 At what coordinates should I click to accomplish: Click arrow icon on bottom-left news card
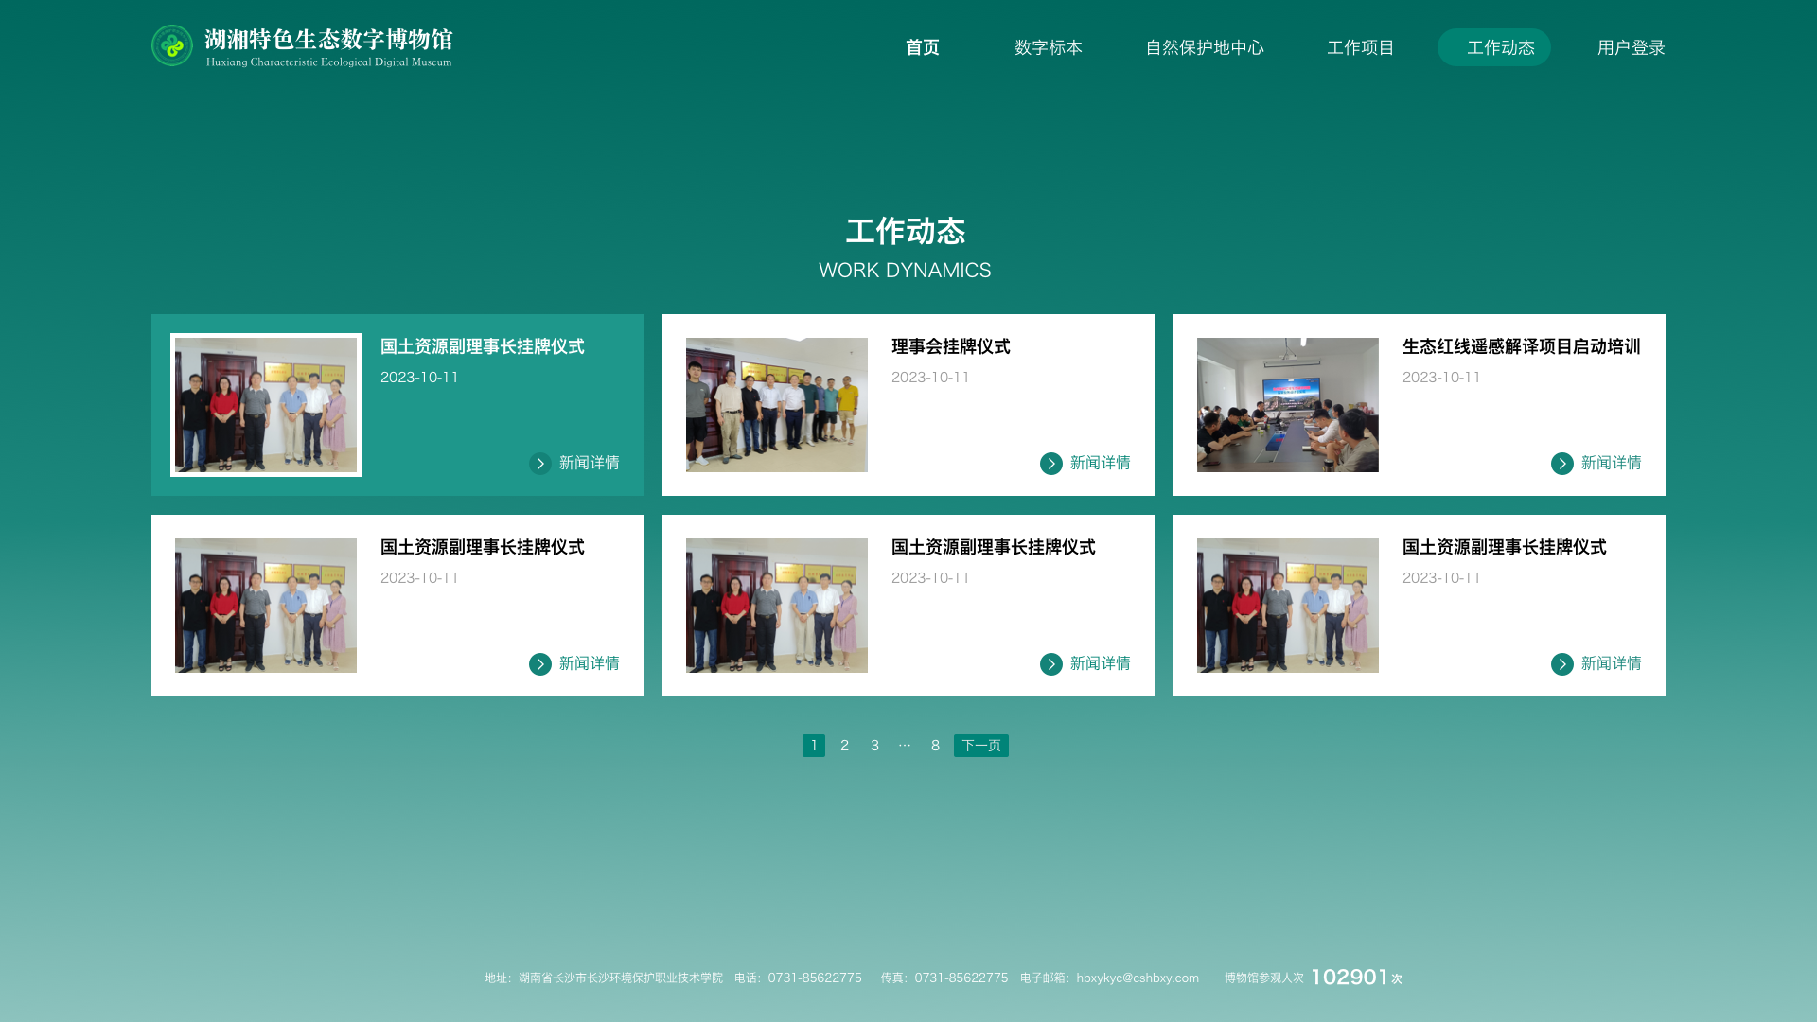[539, 664]
